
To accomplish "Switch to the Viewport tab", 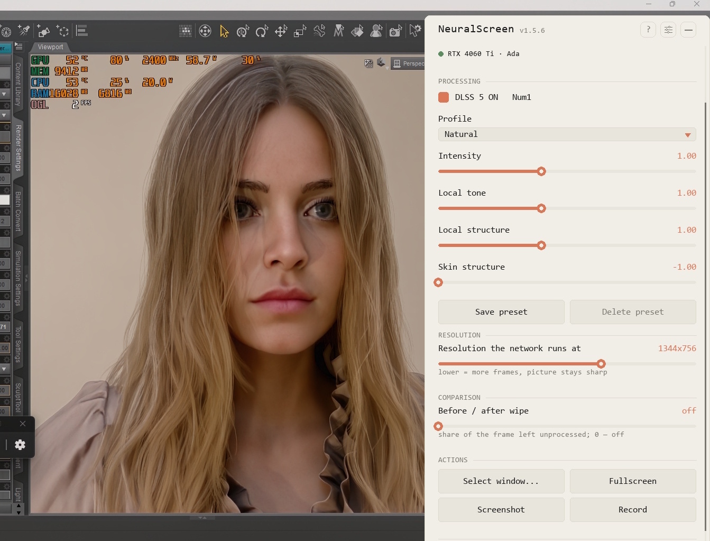I will (x=50, y=47).
